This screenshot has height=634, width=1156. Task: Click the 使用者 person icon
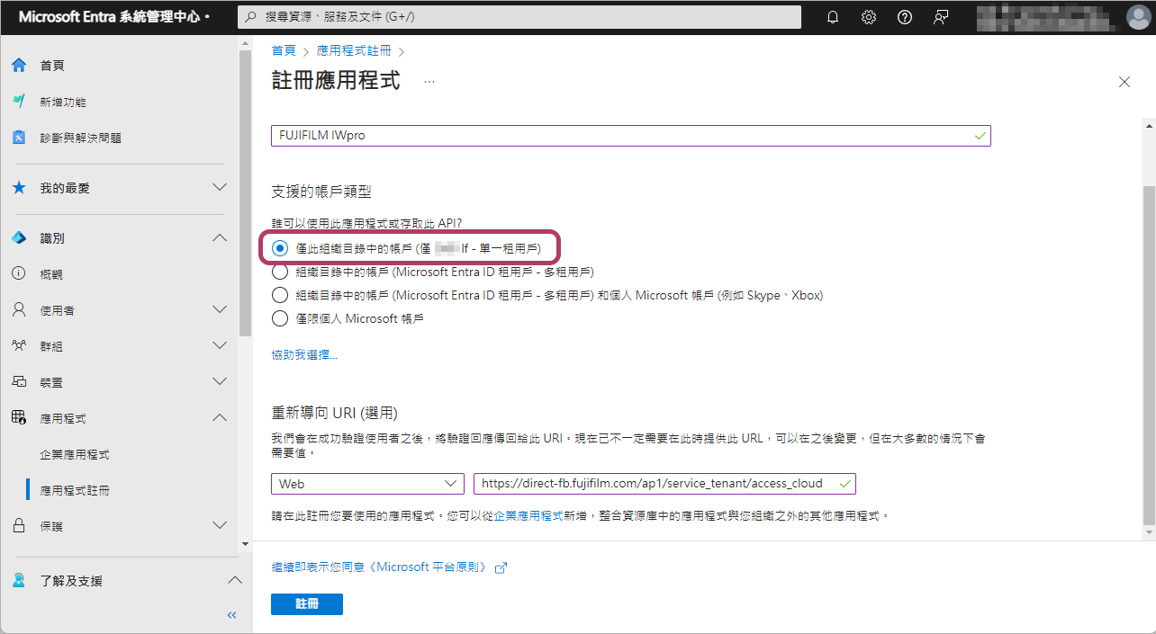pos(19,310)
